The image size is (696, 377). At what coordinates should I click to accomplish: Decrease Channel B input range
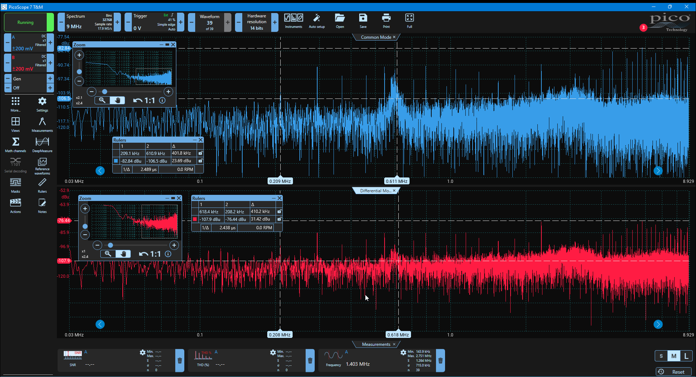pos(7,63)
